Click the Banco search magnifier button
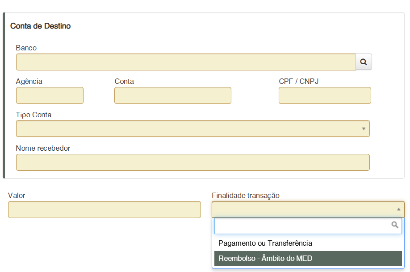Image resolution: width=410 pixels, height=272 pixels. click(364, 62)
